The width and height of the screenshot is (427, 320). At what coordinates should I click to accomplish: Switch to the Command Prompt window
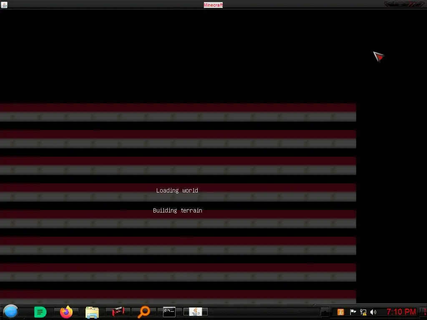pos(169,312)
